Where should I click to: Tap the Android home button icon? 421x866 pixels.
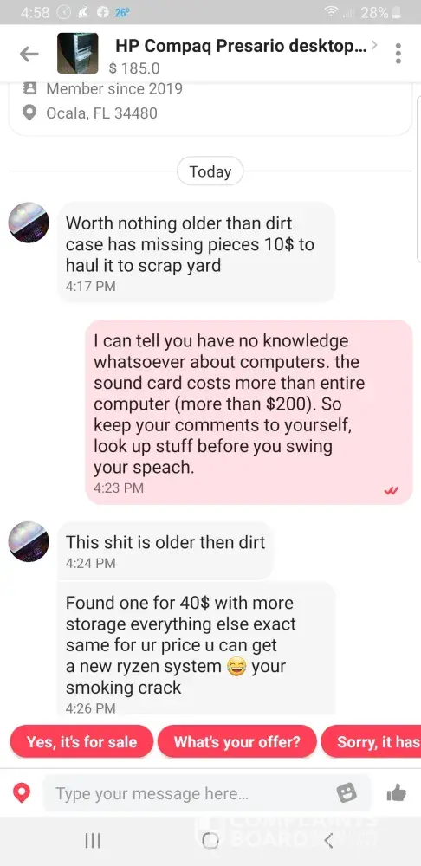(210, 841)
